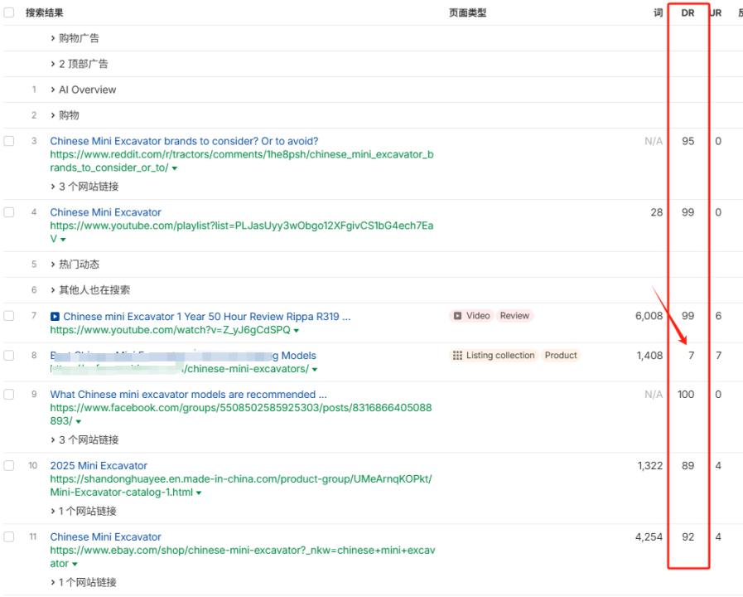Expand the 购物广告 row
This screenshot has height=597, width=743.
tap(75, 38)
